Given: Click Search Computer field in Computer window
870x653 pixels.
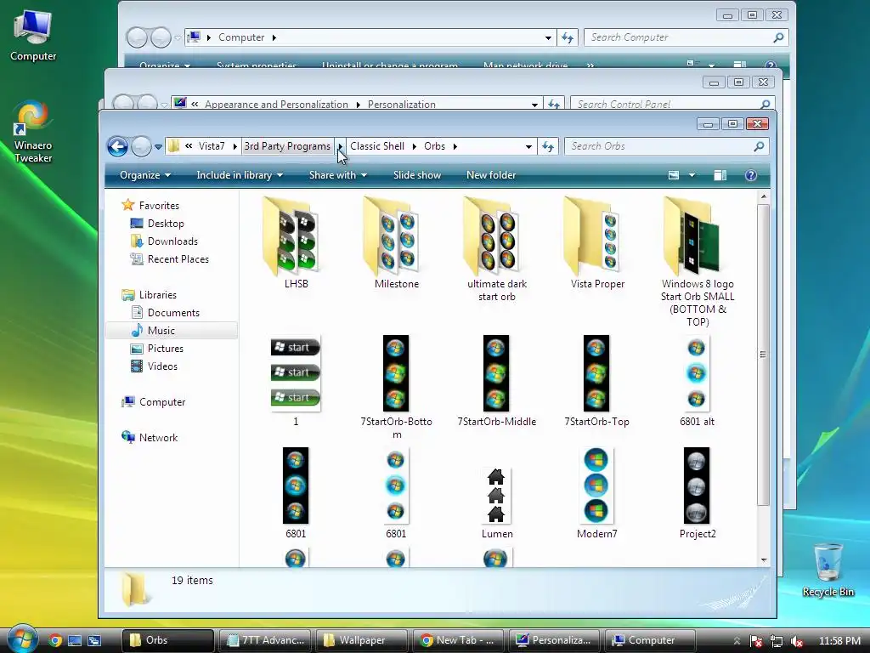Looking at the screenshot, I should point(686,37).
